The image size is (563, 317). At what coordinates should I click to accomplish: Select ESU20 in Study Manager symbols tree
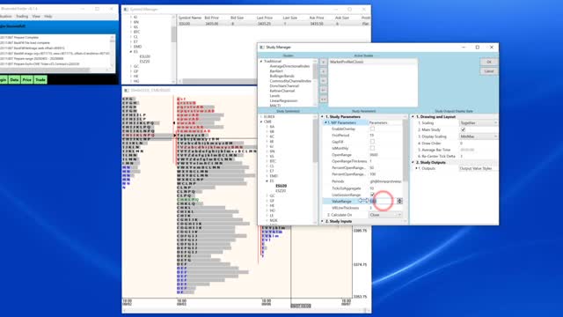pyautogui.click(x=281, y=186)
